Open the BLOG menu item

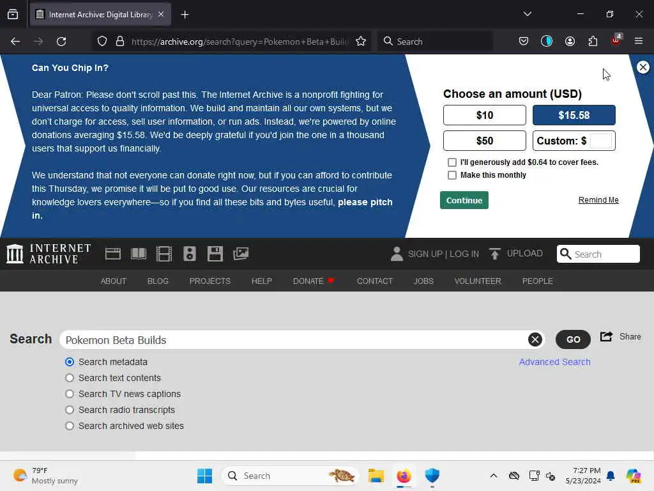pos(158,281)
